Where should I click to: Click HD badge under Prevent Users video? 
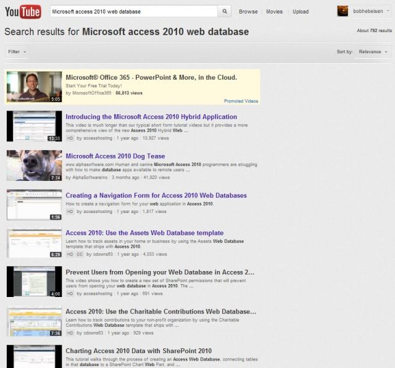(70, 293)
